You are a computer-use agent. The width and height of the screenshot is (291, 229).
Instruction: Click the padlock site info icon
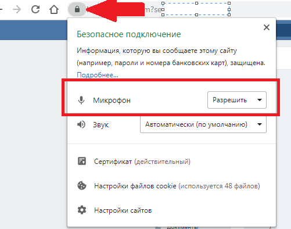point(77,9)
